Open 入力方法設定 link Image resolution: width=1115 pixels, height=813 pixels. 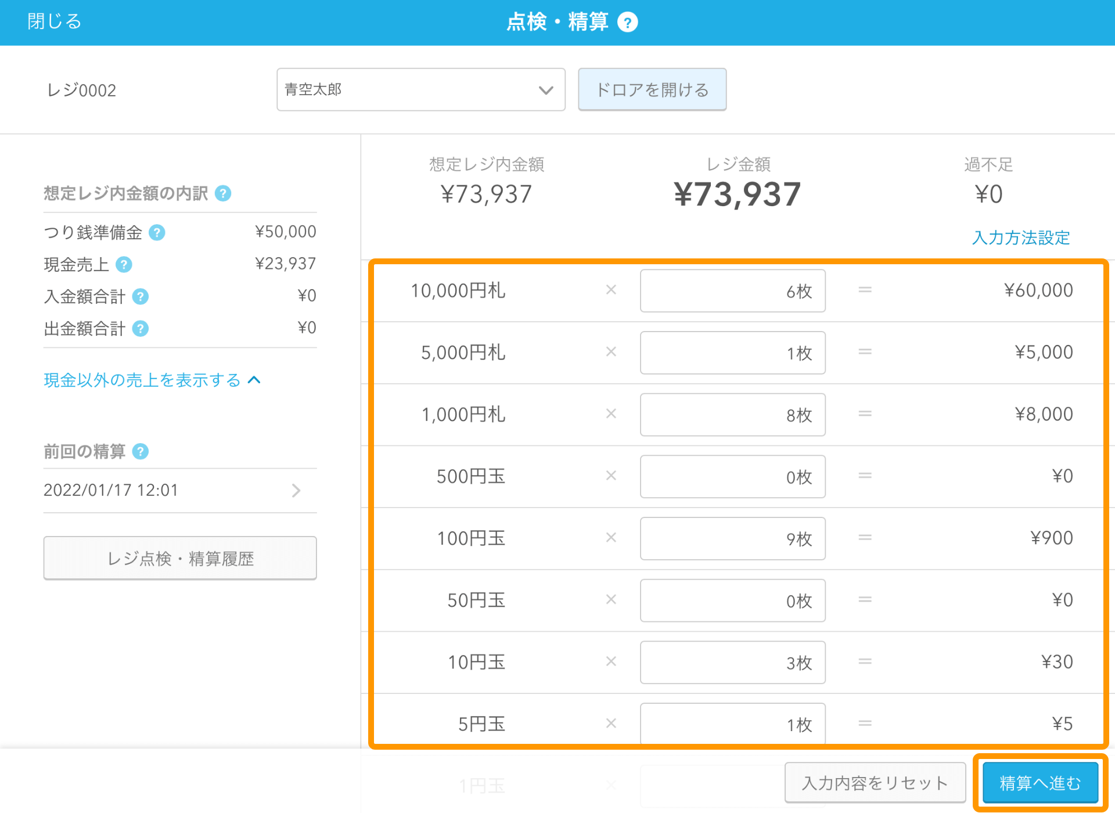click(x=1020, y=238)
